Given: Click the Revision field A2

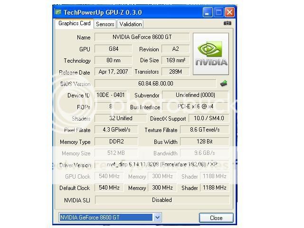Looking at the screenshot, I should coord(175,49).
